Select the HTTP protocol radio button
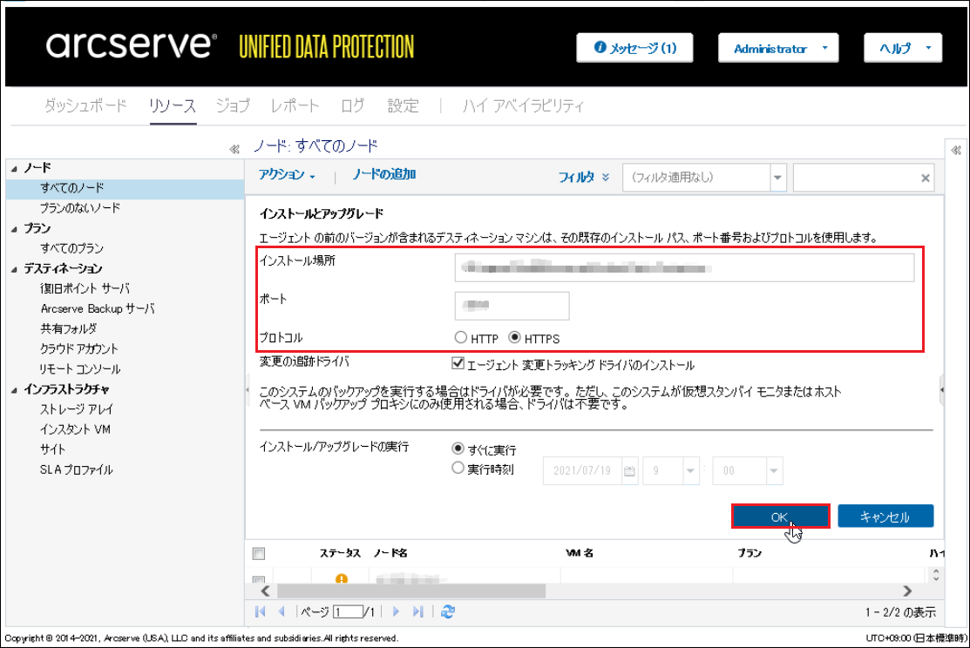The height and width of the screenshot is (648, 970). click(461, 338)
